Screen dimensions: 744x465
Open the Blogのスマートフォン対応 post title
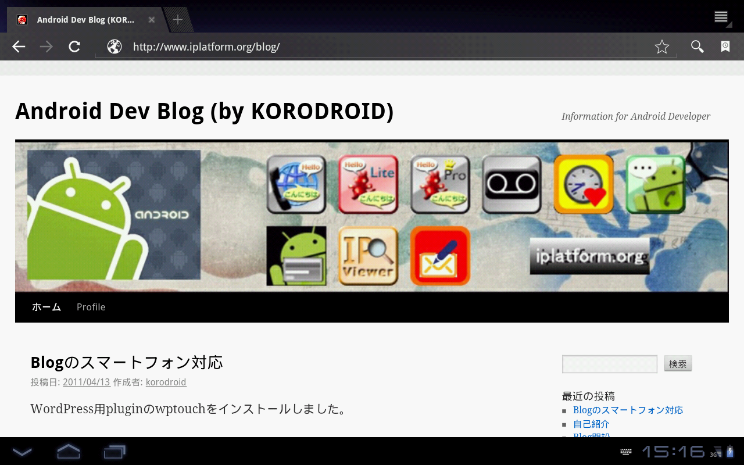pyautogui.click(x=127, y=362)
